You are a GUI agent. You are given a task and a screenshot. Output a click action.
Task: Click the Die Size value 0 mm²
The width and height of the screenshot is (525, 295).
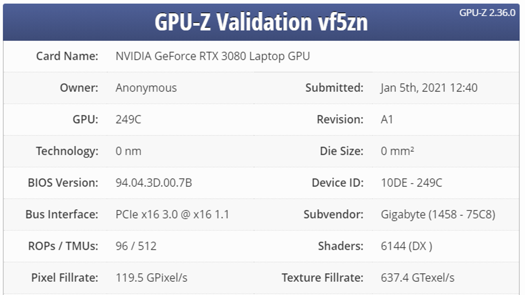coord(397,151)
